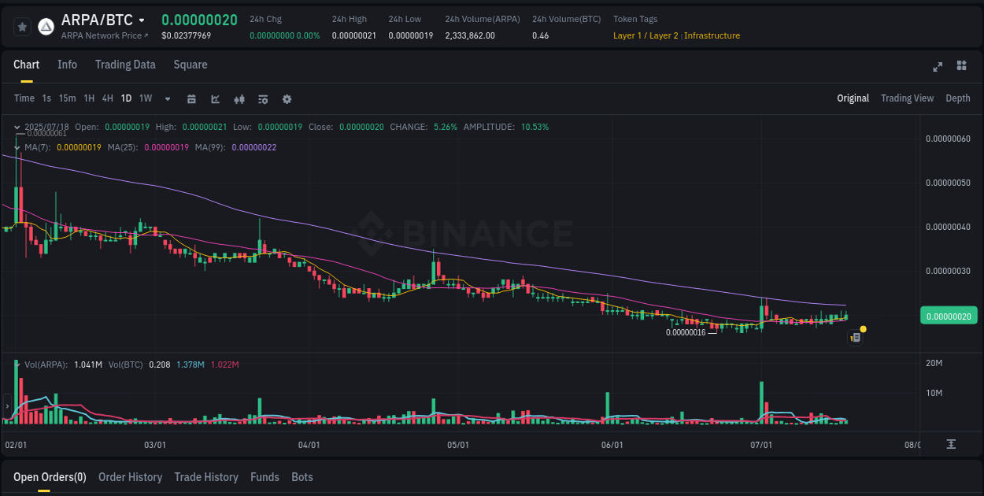The height and width of the screenshot is (496, 984).
Task: Select the 1H interval
Action: (89, 98)
